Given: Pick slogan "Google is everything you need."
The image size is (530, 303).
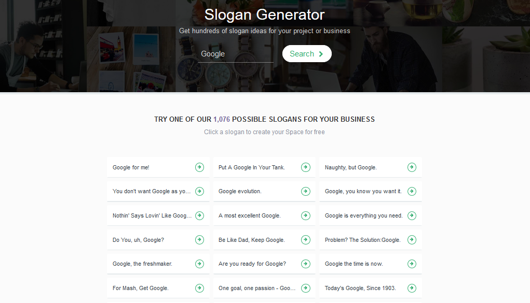Looking at the screenshot, I should pos(371,215).
